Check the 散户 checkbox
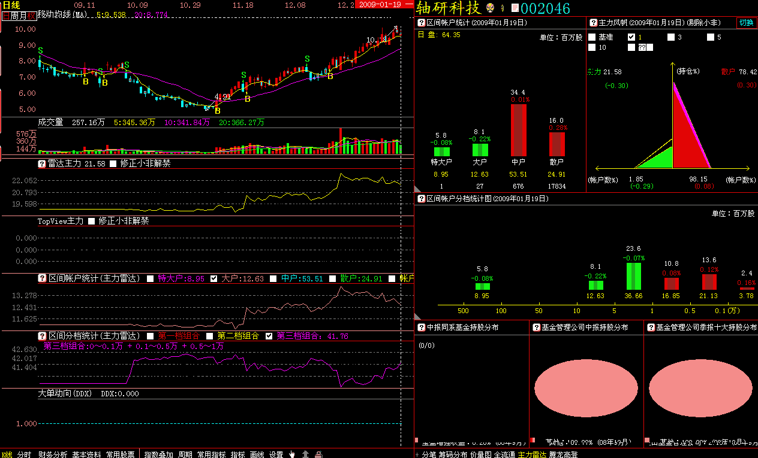 pos(333,278)
